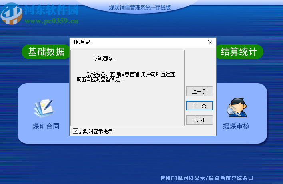Show next tip with 下一条

click(x=199, y=106)
